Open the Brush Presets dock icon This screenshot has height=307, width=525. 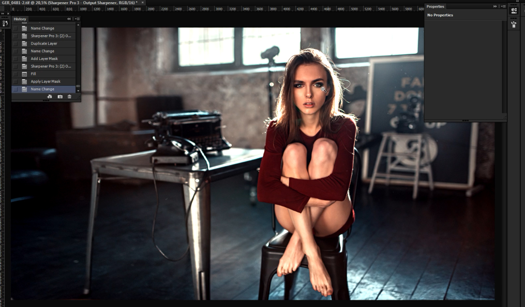click(514, 24)
